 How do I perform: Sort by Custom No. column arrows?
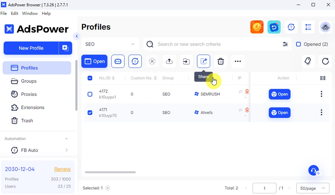tap(155, 78)
